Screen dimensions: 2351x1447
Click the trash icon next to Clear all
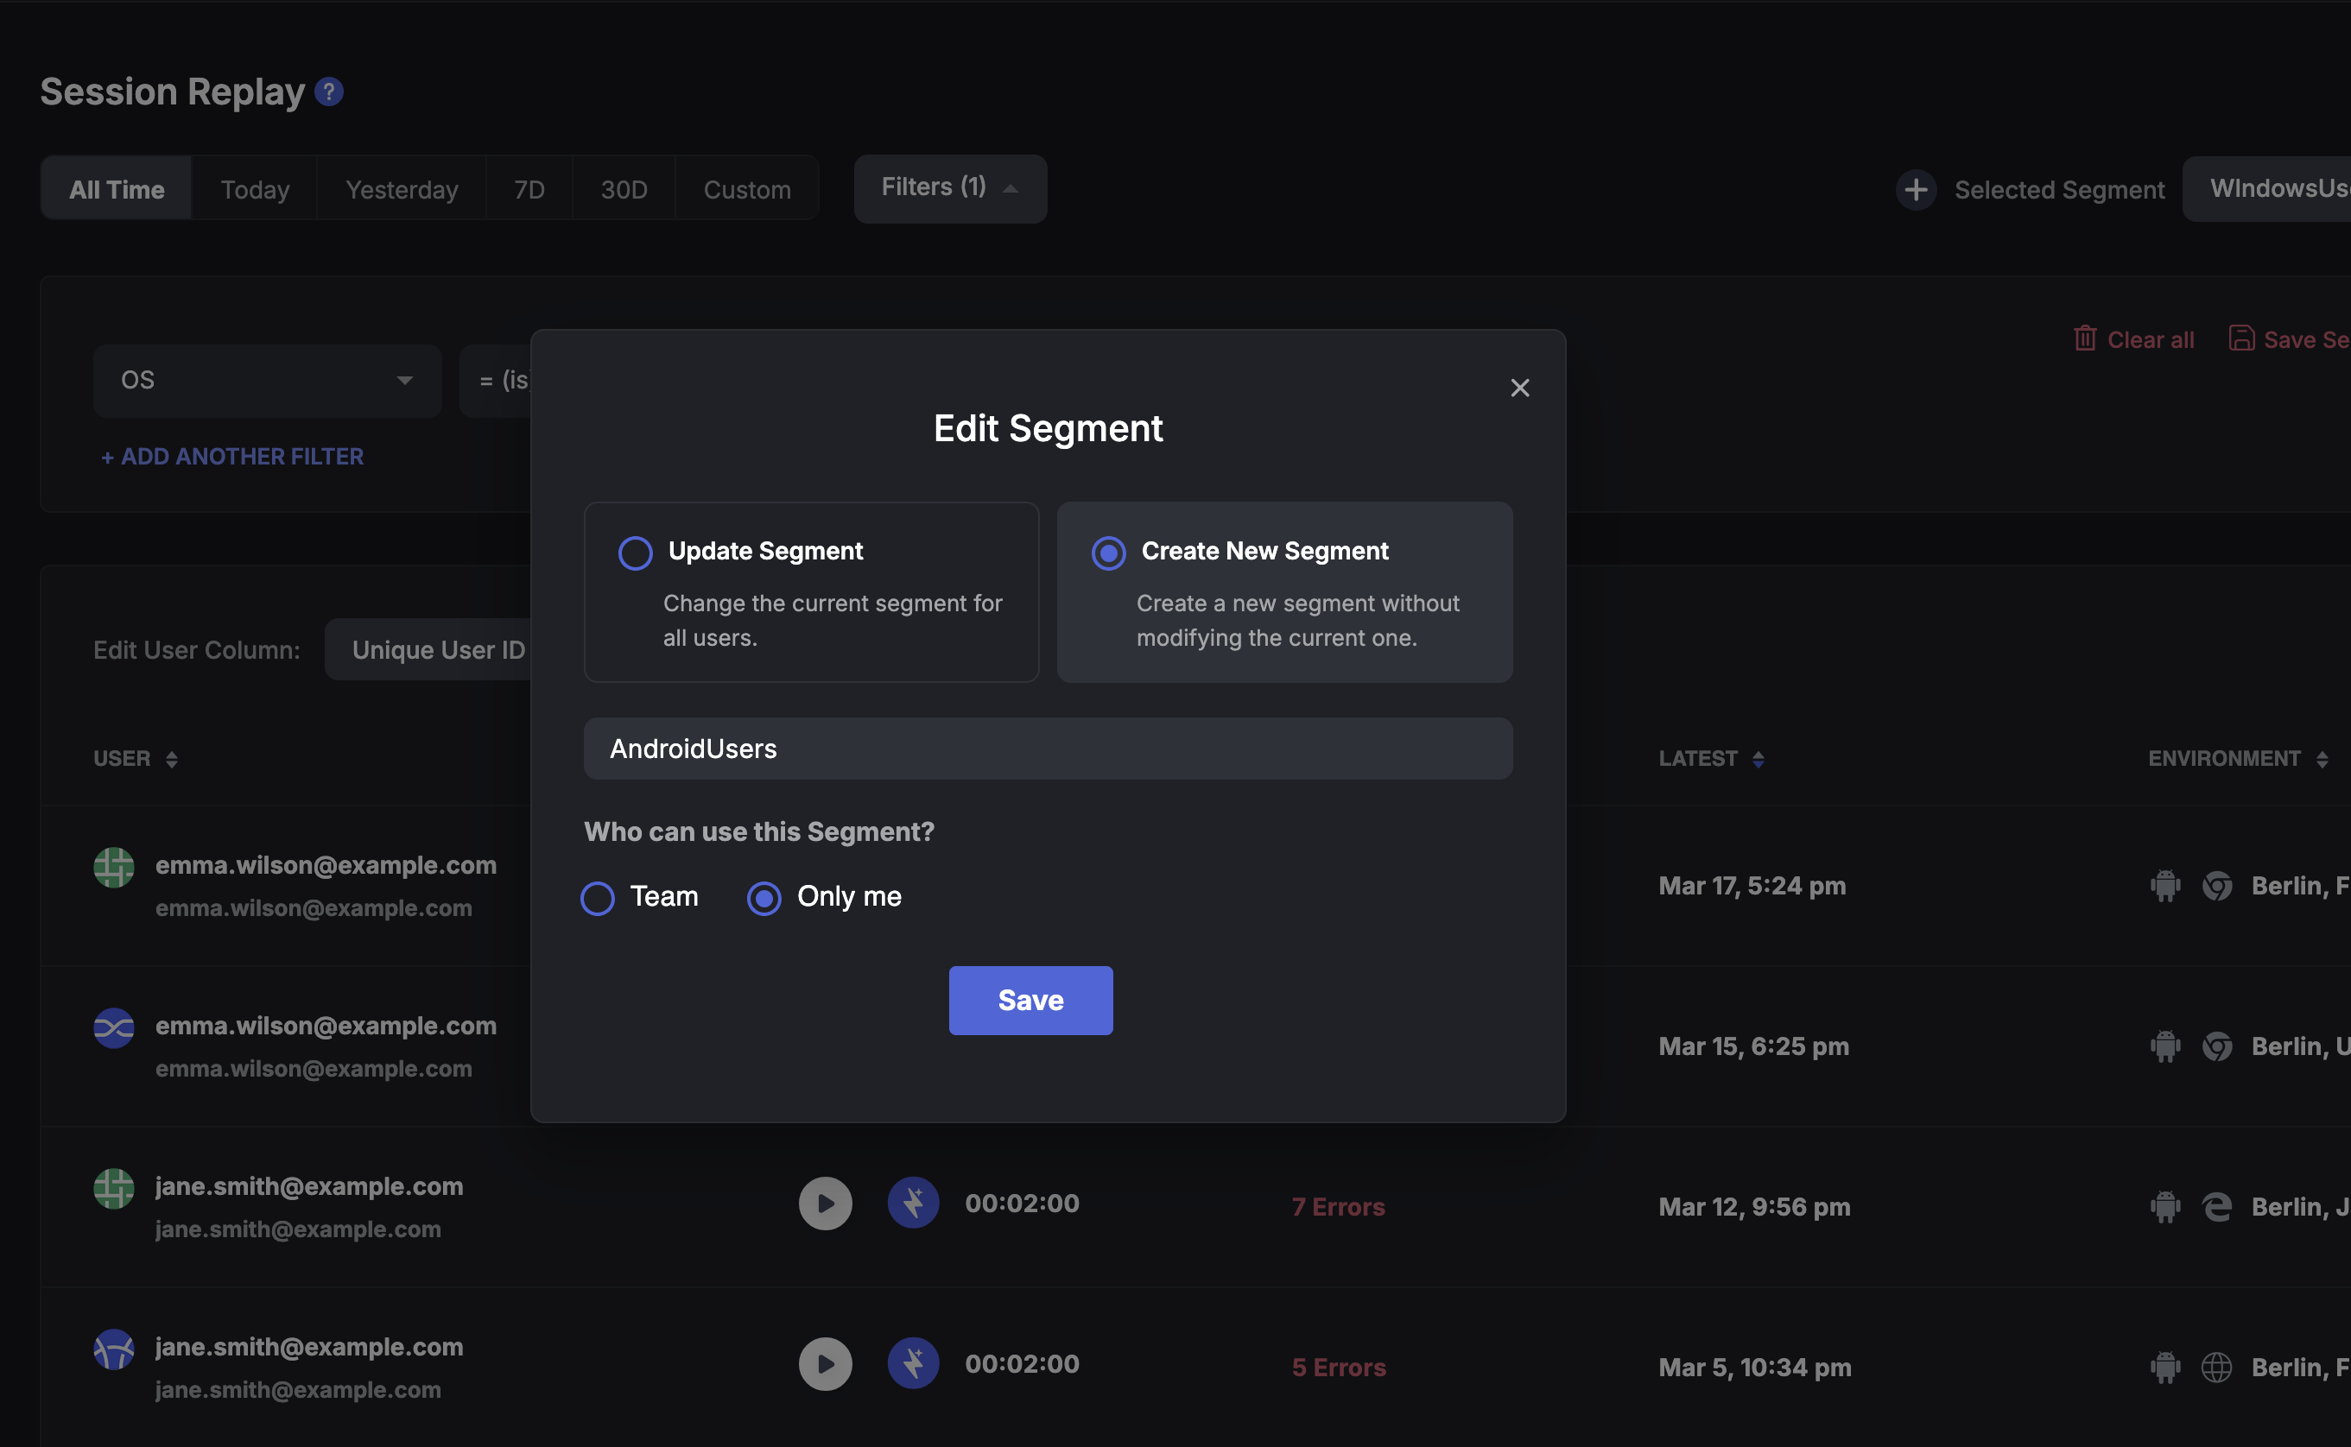(x=2084, y=338)
